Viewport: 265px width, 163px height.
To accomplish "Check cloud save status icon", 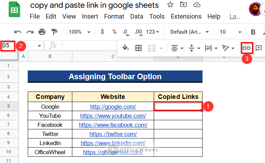I will [197, 5].
